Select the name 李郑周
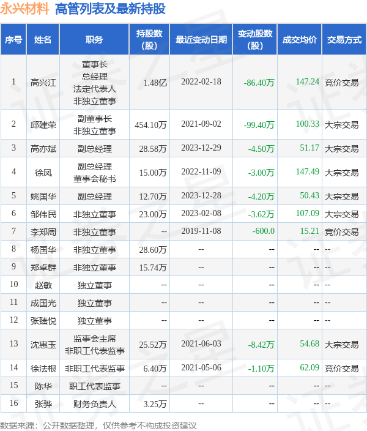This screenshot has height=431, width=367. point(43,232)
